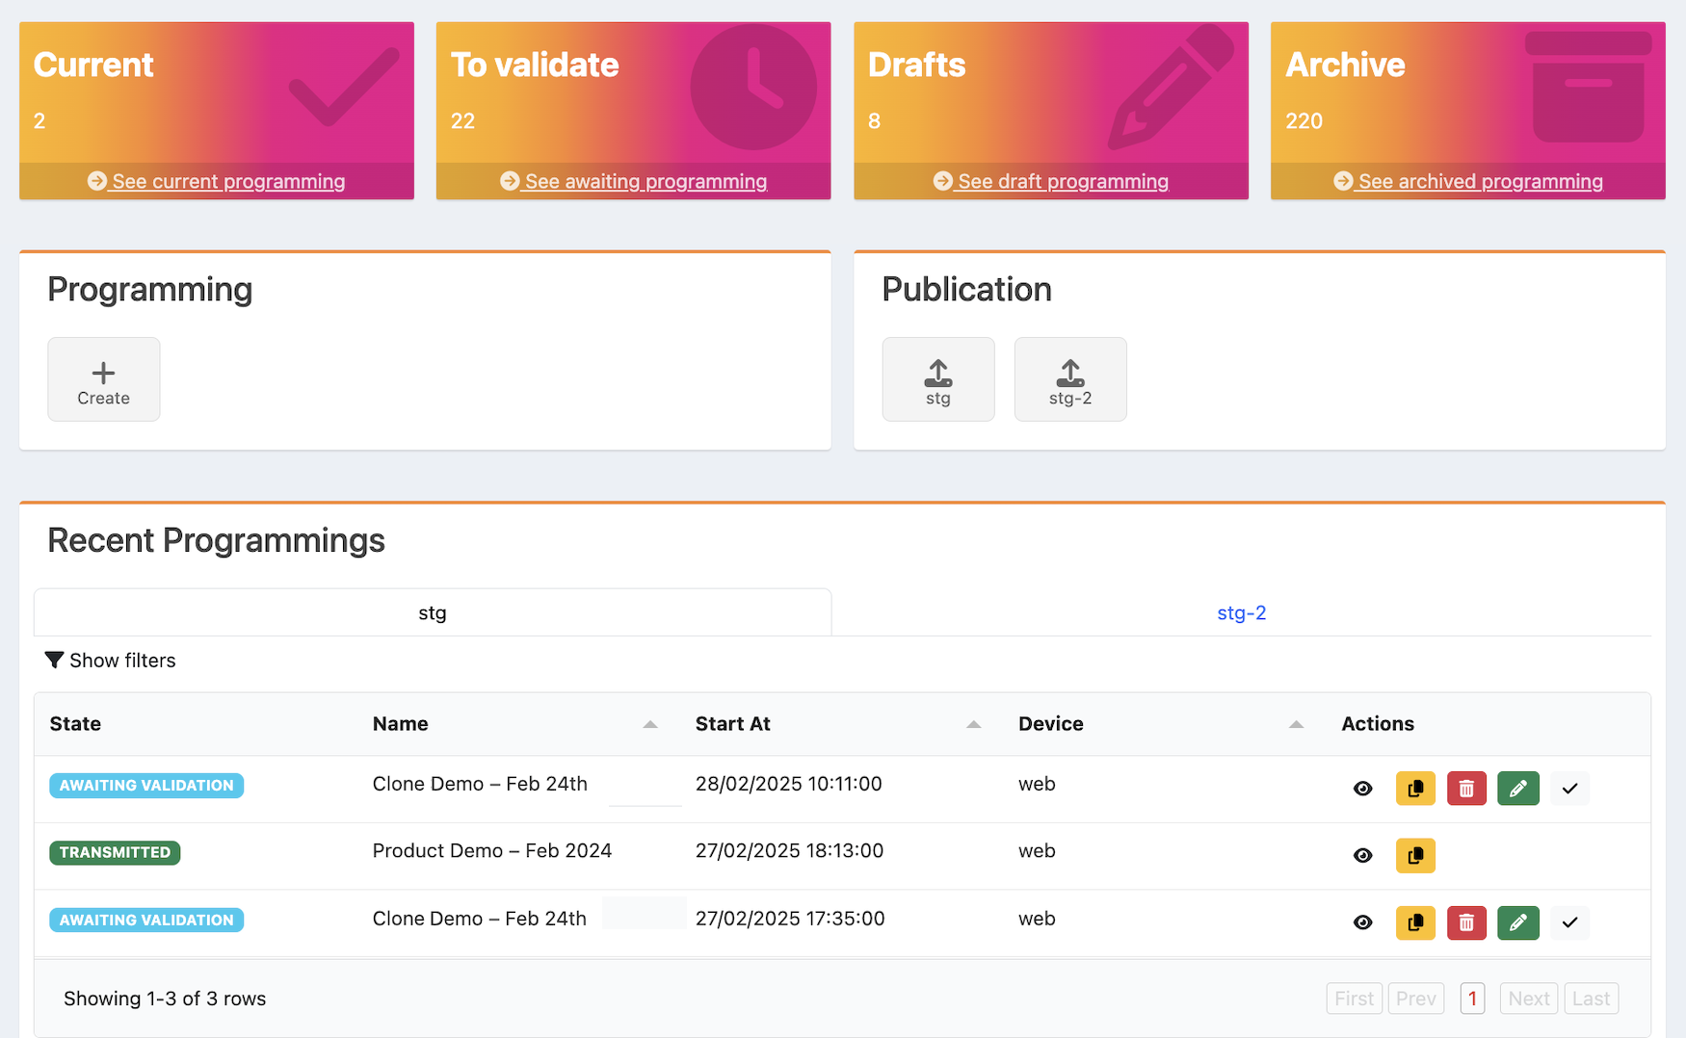Delete the 27/02/2025 17:35 Clone Demo programming
This screenshot has width=1686, height=1038.
click(x=1466, y=922)
